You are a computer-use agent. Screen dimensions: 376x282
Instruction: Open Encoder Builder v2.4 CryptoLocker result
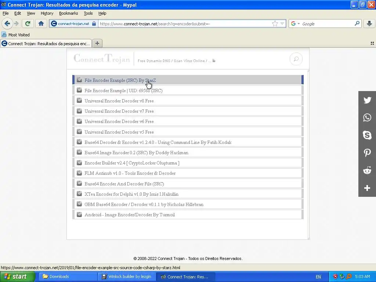pos(188,163)
